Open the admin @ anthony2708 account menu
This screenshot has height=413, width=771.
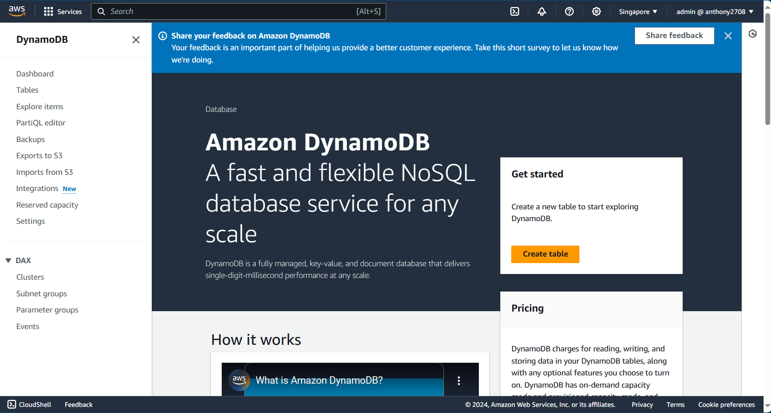tap(715, 12)
